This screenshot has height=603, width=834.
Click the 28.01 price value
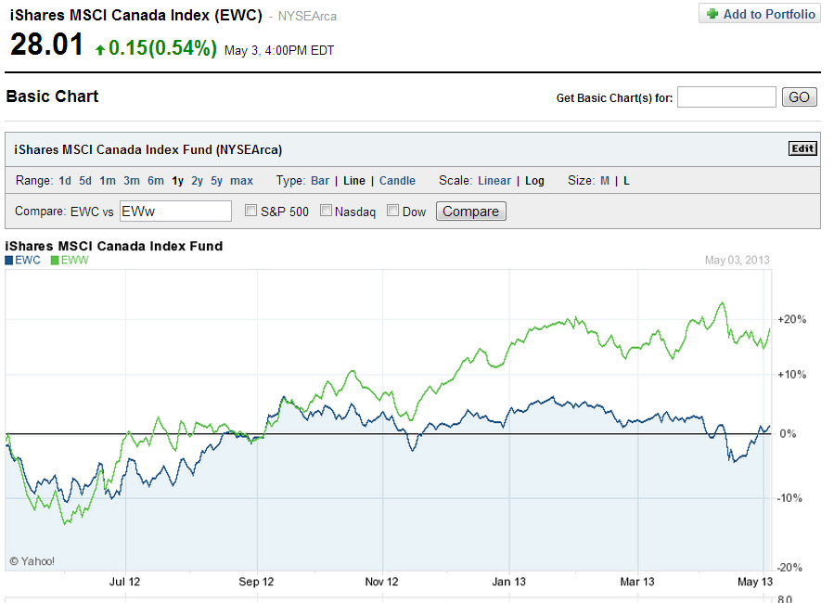(46, 45)
